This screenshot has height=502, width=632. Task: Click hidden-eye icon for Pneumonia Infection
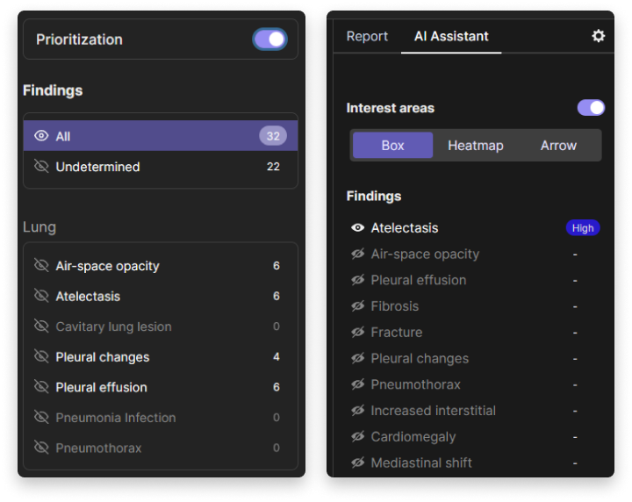coord(40,418)
